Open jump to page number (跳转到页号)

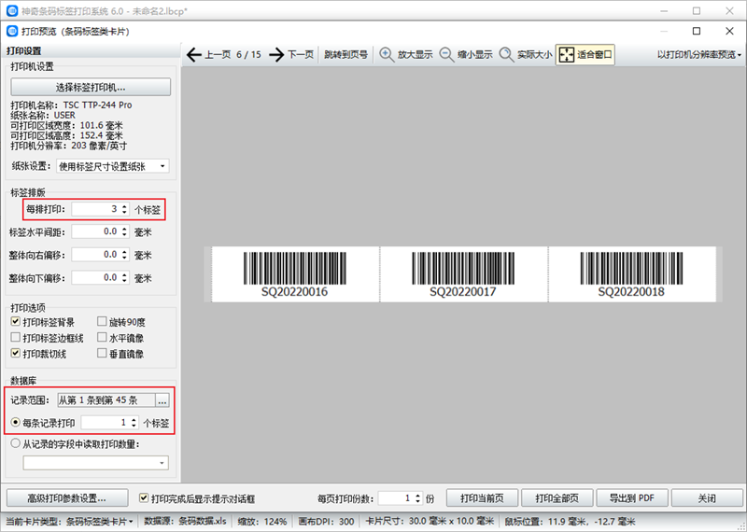[x=345, y=55]
